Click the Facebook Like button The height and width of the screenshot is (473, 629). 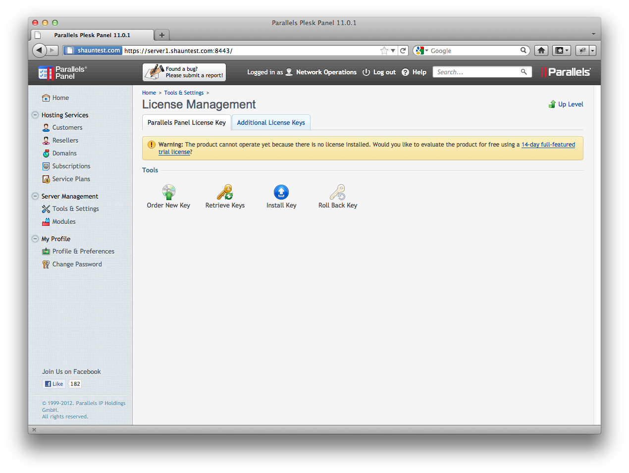coord(54,384)
